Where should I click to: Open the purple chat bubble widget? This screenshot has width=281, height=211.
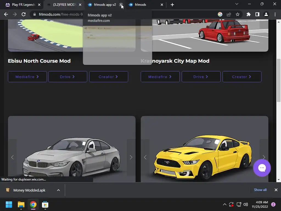tap(262, 168)
